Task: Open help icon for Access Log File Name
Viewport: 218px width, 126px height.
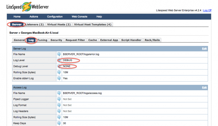Action: (59, 93)
